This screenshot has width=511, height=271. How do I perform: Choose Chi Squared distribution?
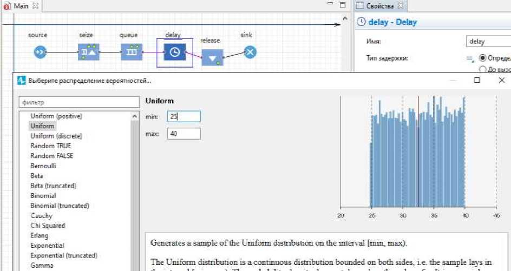pyautogui.click(x=48, y=226)
